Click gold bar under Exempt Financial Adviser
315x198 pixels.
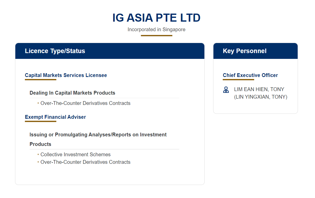(x=40, y=122)
